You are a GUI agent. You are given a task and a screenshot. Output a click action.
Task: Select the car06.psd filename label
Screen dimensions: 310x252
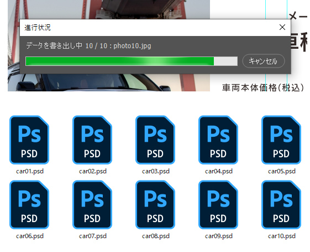click(30, 236)
